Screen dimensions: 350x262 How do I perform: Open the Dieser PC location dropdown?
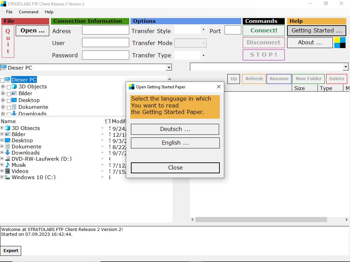(x=169, y=68)
